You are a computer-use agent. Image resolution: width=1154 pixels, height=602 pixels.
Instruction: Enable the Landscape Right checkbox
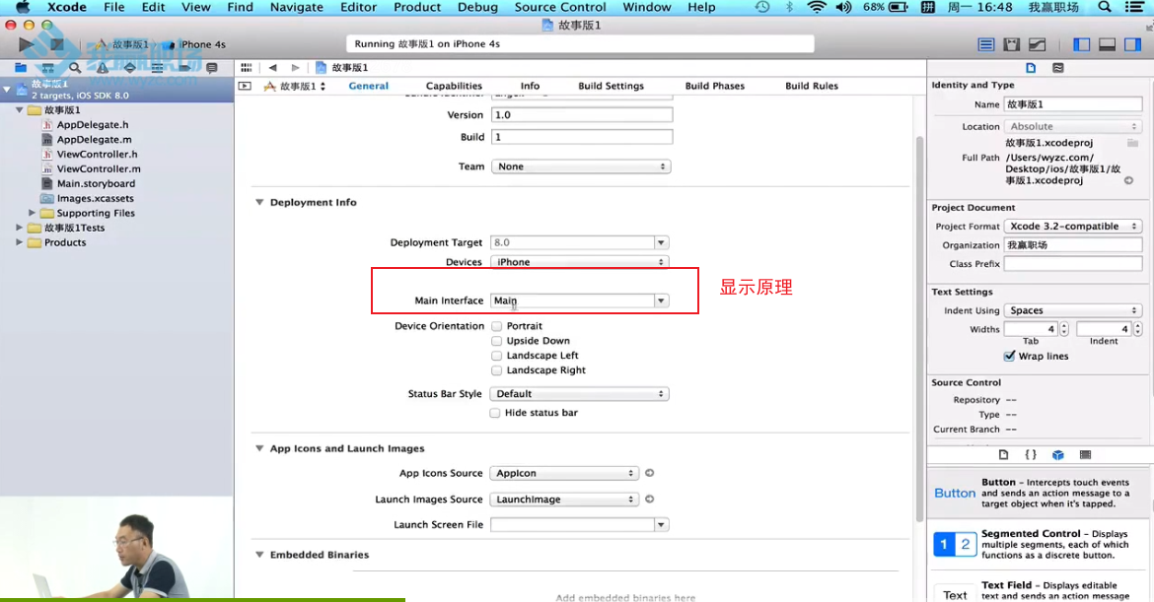pos(497,370)
